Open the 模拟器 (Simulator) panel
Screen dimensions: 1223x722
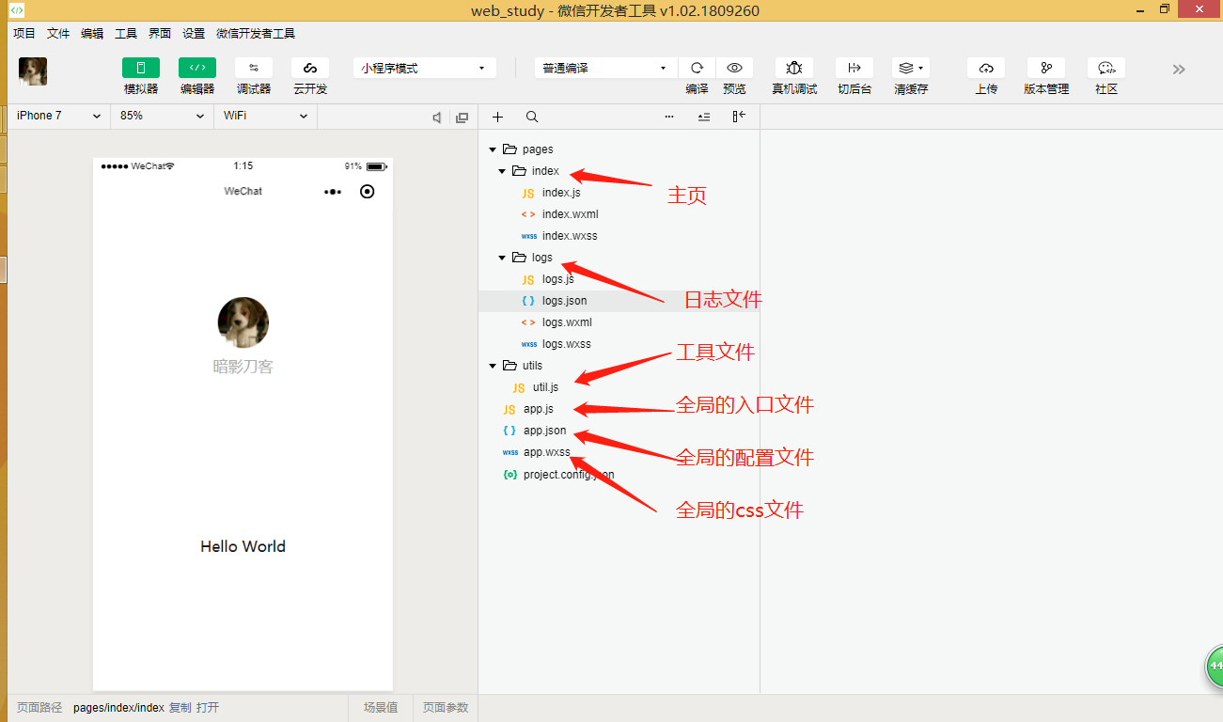140,75
